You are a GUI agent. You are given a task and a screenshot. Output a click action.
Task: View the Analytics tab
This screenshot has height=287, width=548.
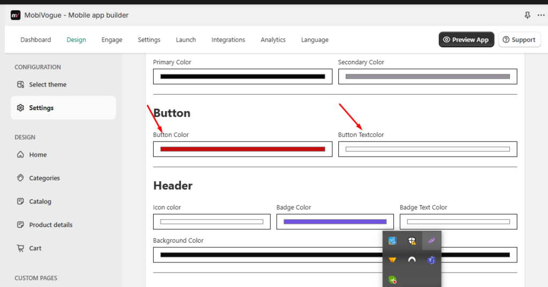pos(273,40)
